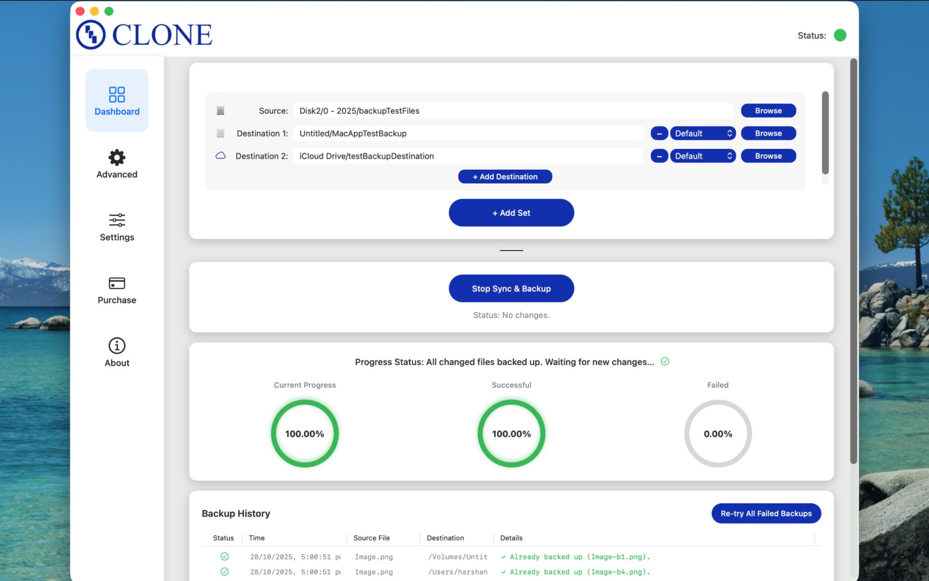The width and height of the screenshot is (929, 581).
Task: Open Settings sliders icon in sidebar
Action: (x=117, y=220)
